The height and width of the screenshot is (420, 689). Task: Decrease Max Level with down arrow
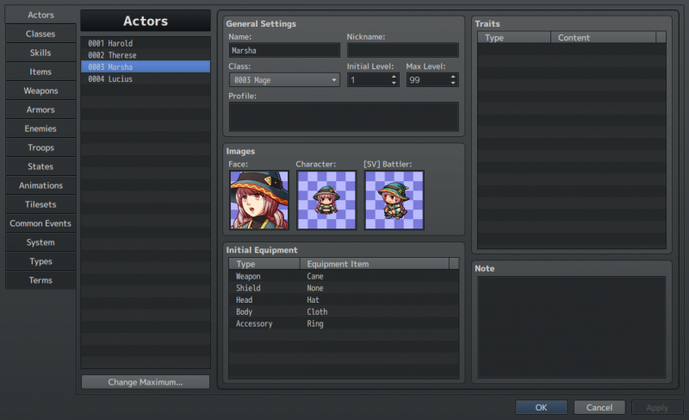453,83
